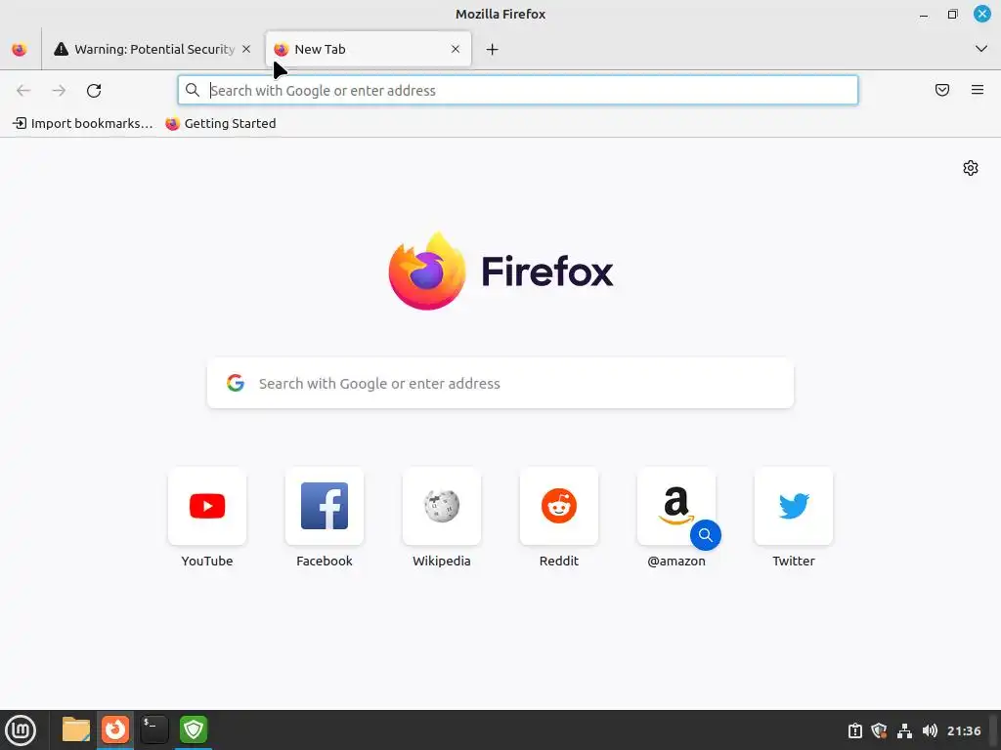
Task: Open the green shield taskbar app
Action: 194,729
